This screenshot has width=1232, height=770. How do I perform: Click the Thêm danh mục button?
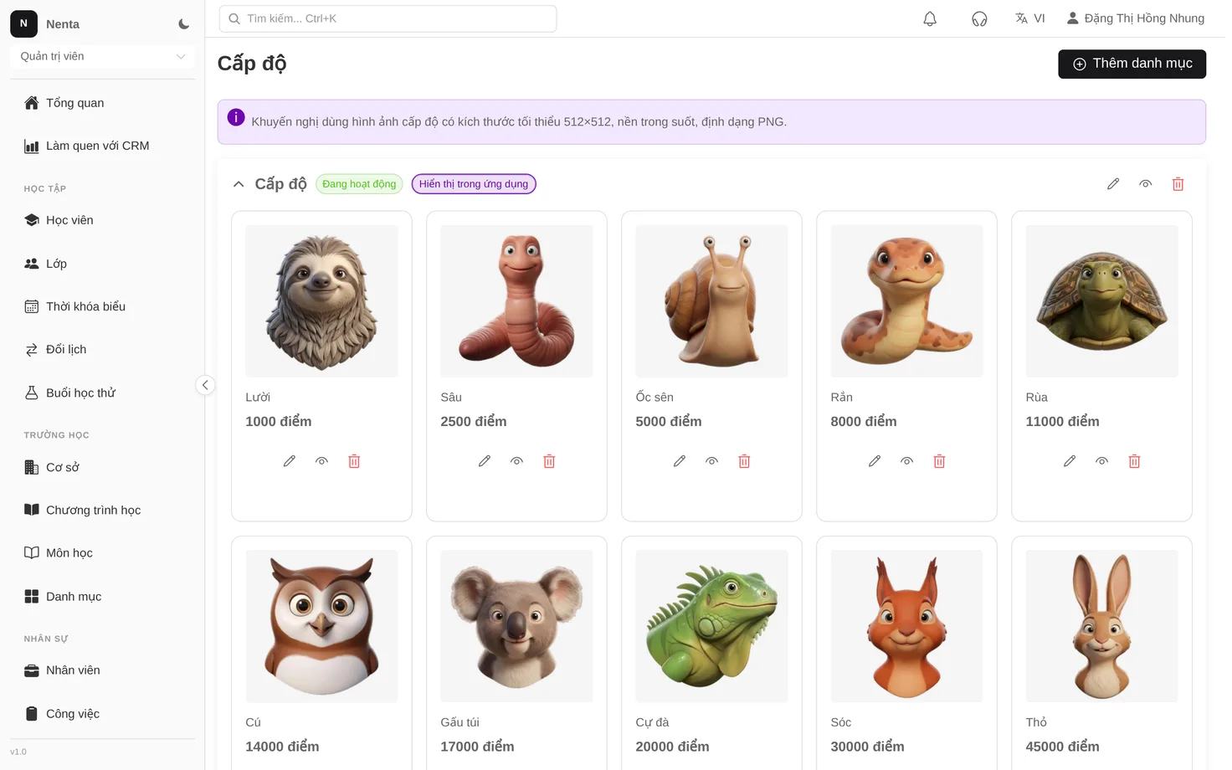(1132, 64)
